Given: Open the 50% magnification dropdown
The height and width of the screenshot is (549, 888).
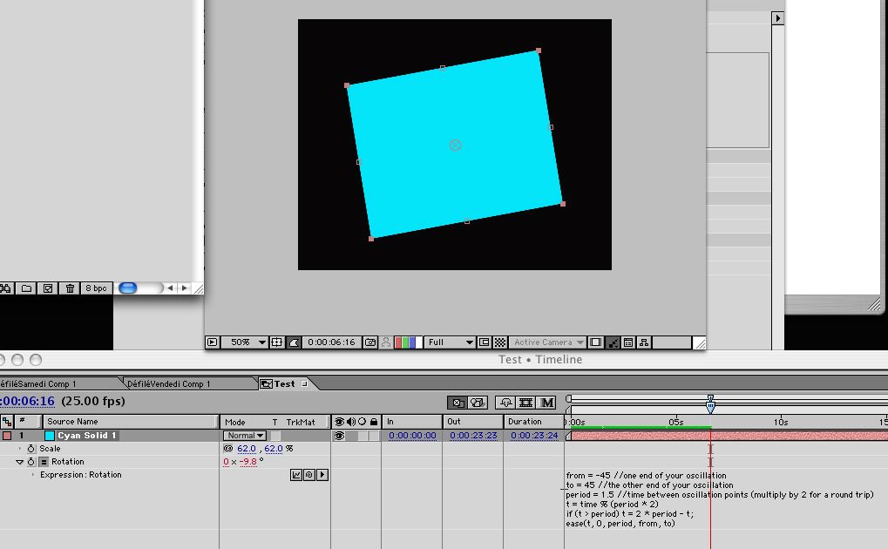Looking at the screenshot, I should coord(245,342).
